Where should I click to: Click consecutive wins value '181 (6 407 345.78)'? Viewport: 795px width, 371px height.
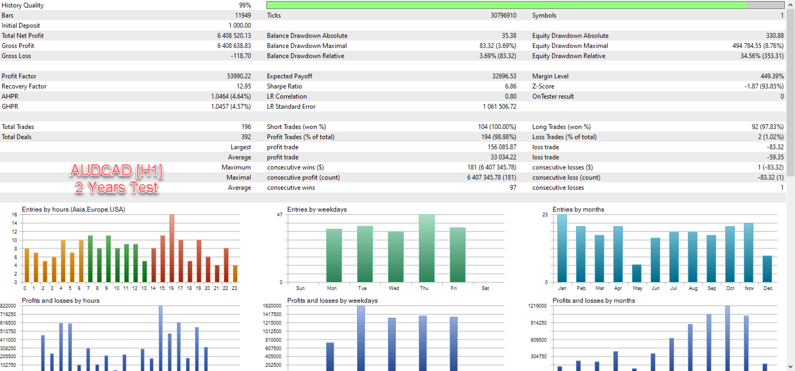[x=492, y=167]
